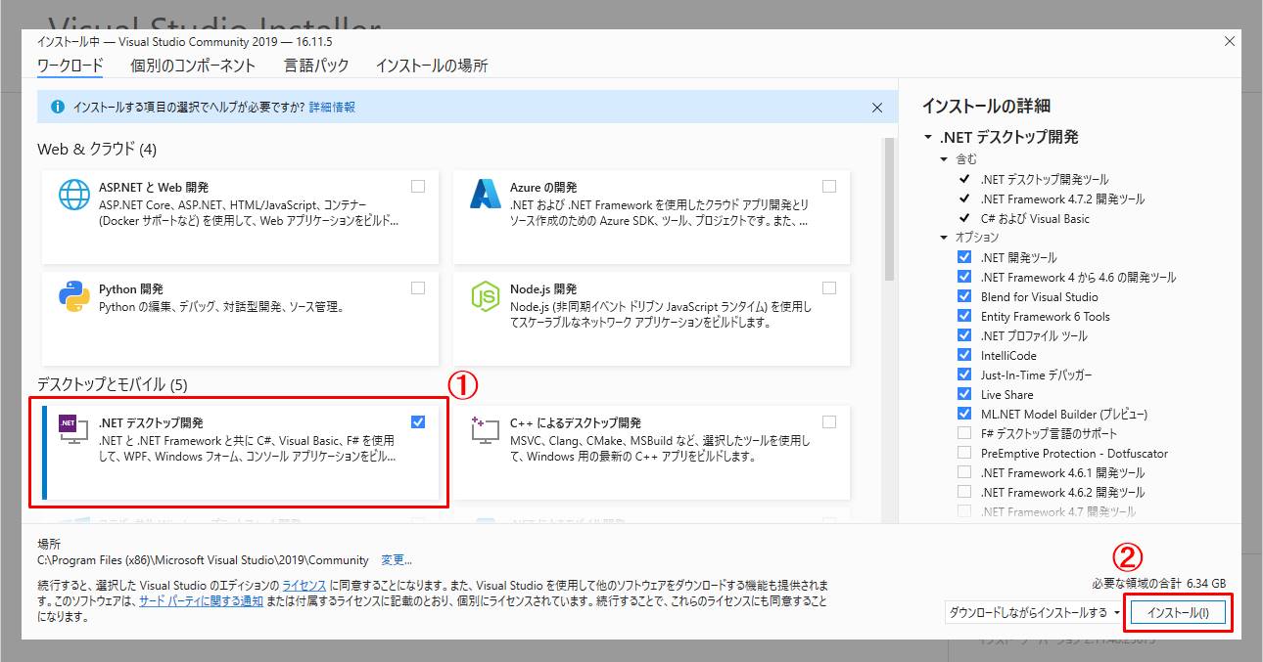Viewport: 1263px width, 662px height.
Task: Click the workload list vertical scrollbar
Action: tap(890, 208)
